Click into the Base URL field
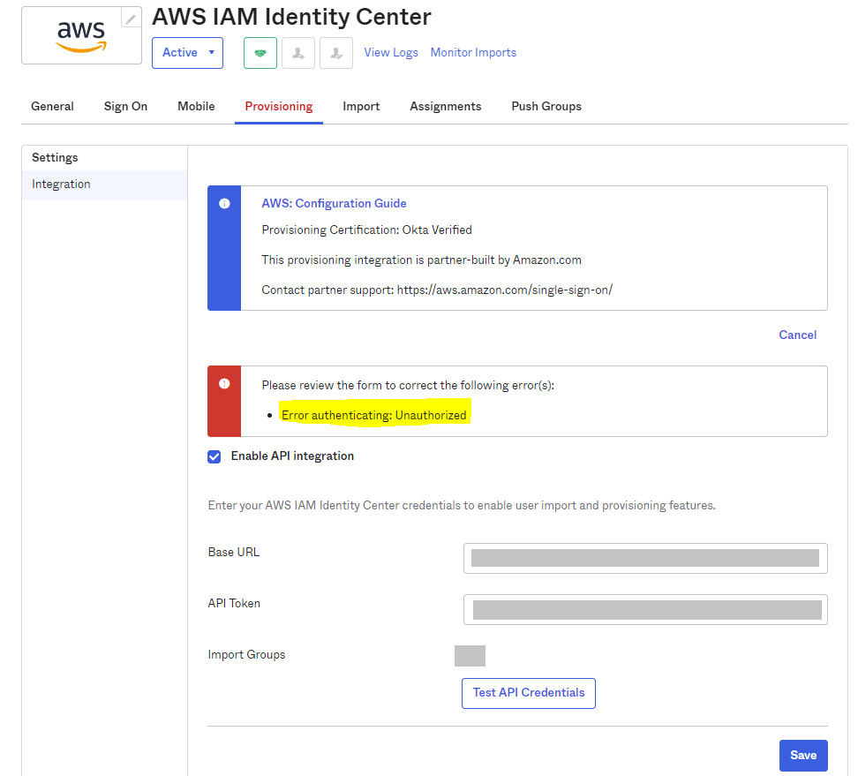 click(644, 558)
